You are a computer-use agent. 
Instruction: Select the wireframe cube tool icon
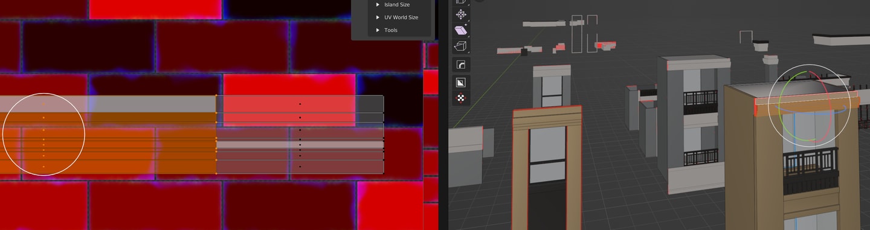(x=461, y=46)
